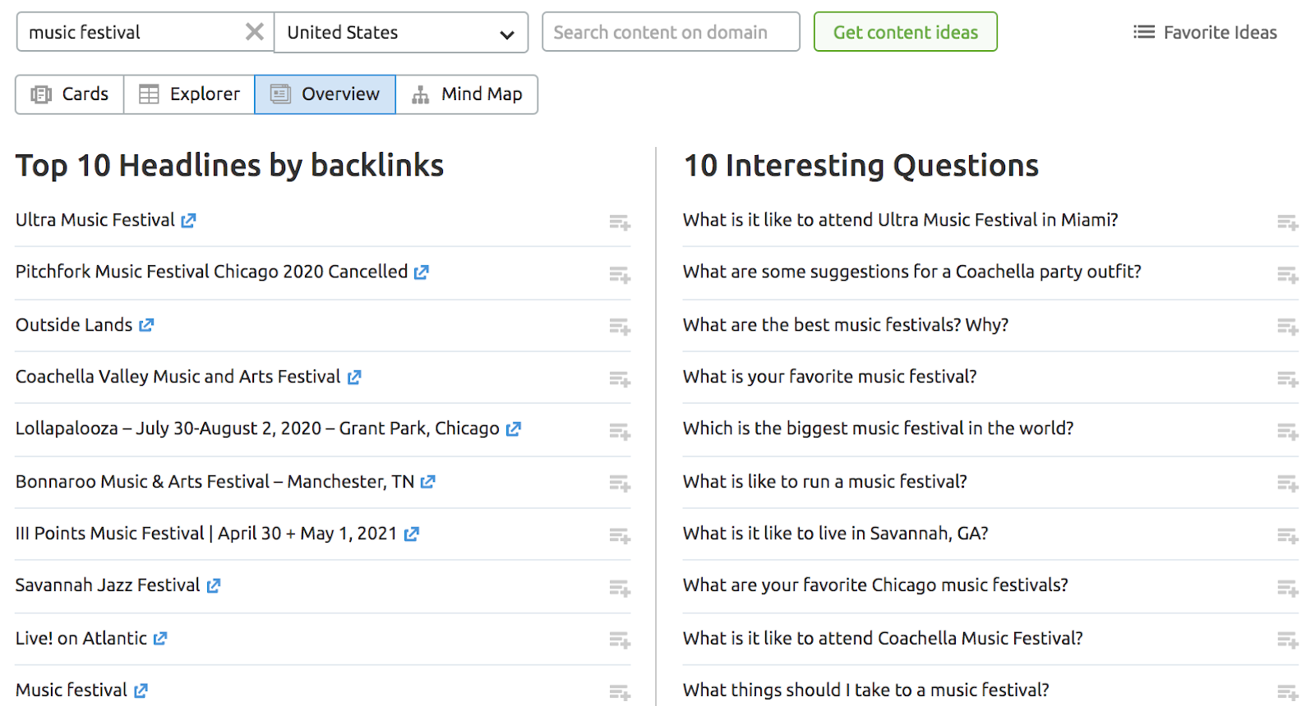Viewport: 1315px width, 706px height.
Task: Clear the 'music festival' search field
Action: (x=255, y=32)
